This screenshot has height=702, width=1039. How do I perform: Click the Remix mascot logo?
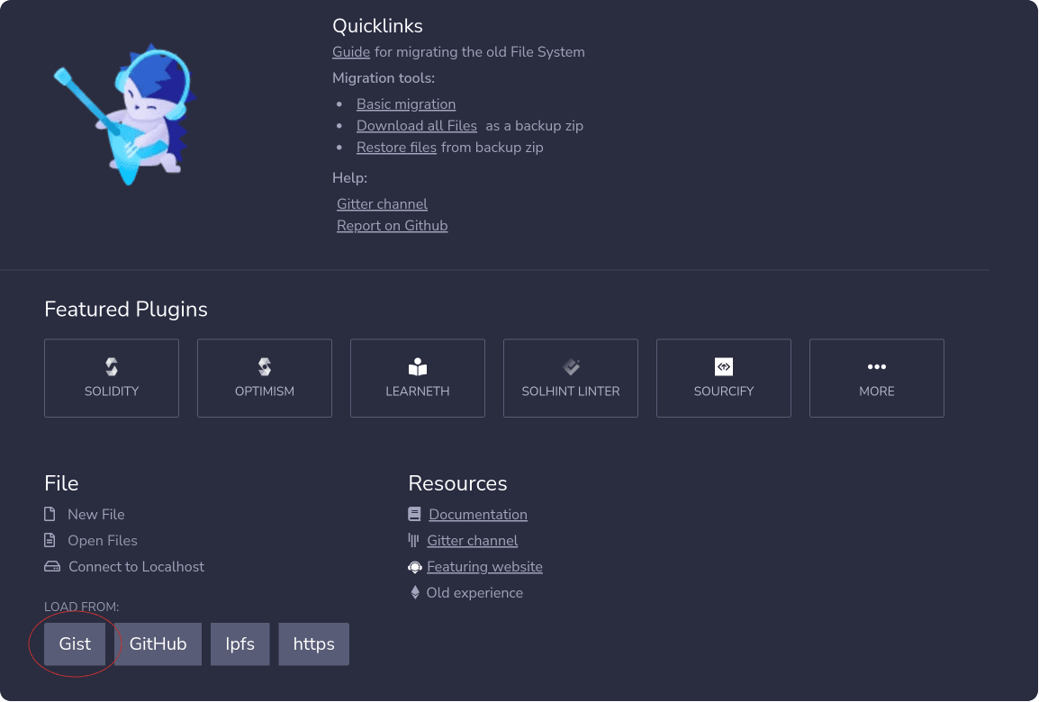click(x=124, y=114)
